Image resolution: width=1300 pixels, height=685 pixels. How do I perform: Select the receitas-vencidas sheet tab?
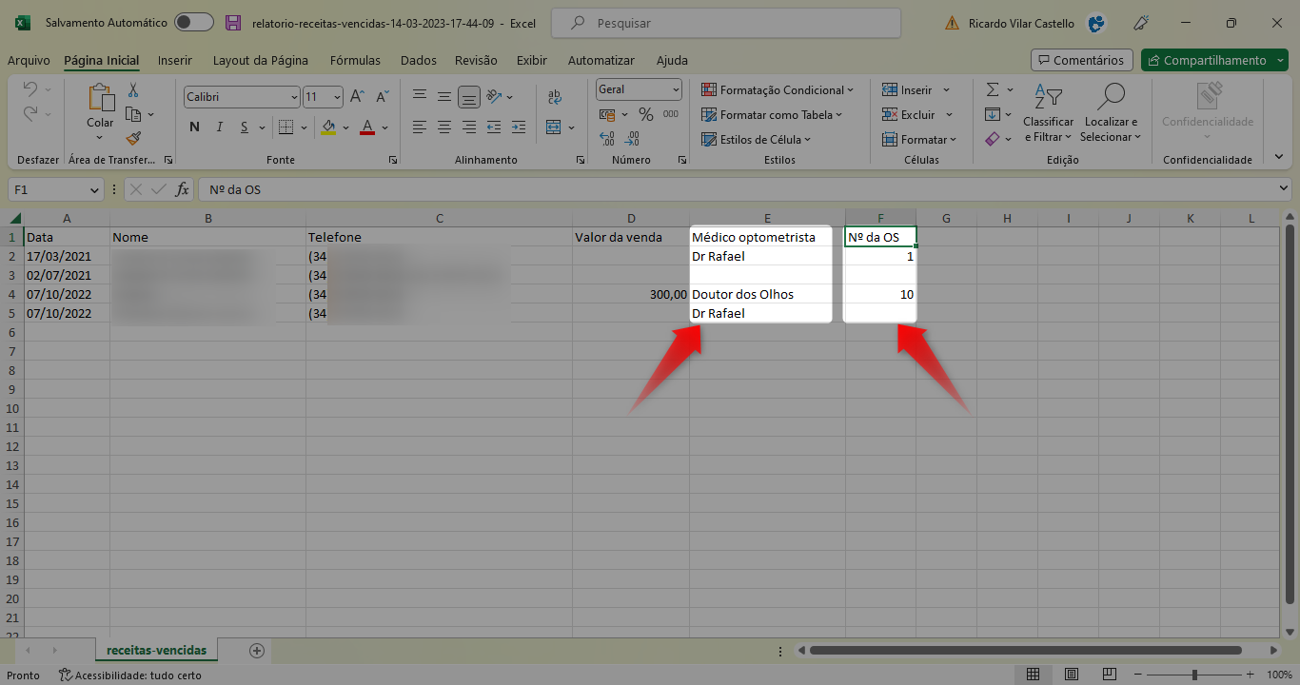tap(157, 650)
